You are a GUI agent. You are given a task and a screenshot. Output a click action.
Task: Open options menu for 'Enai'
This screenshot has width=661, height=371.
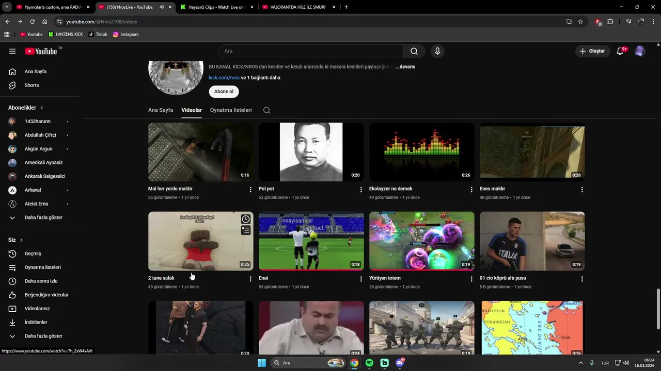click(x=361, y=279)
